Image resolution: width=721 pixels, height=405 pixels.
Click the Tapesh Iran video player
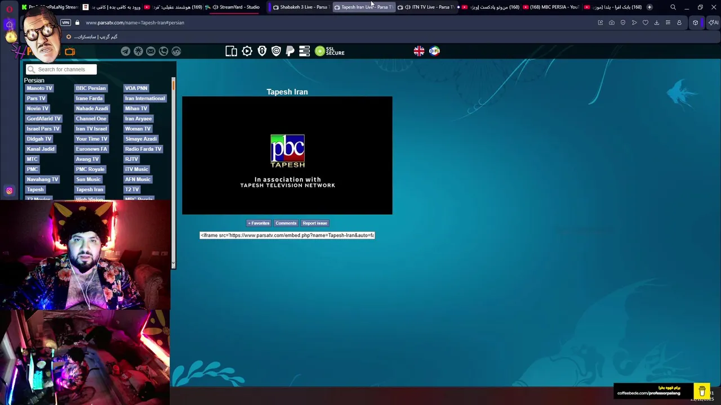point(287,155)
